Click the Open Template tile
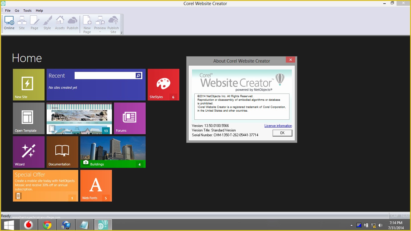 click(29, 118)
